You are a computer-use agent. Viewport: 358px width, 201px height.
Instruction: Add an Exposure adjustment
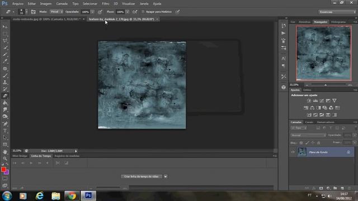[328, 100]
